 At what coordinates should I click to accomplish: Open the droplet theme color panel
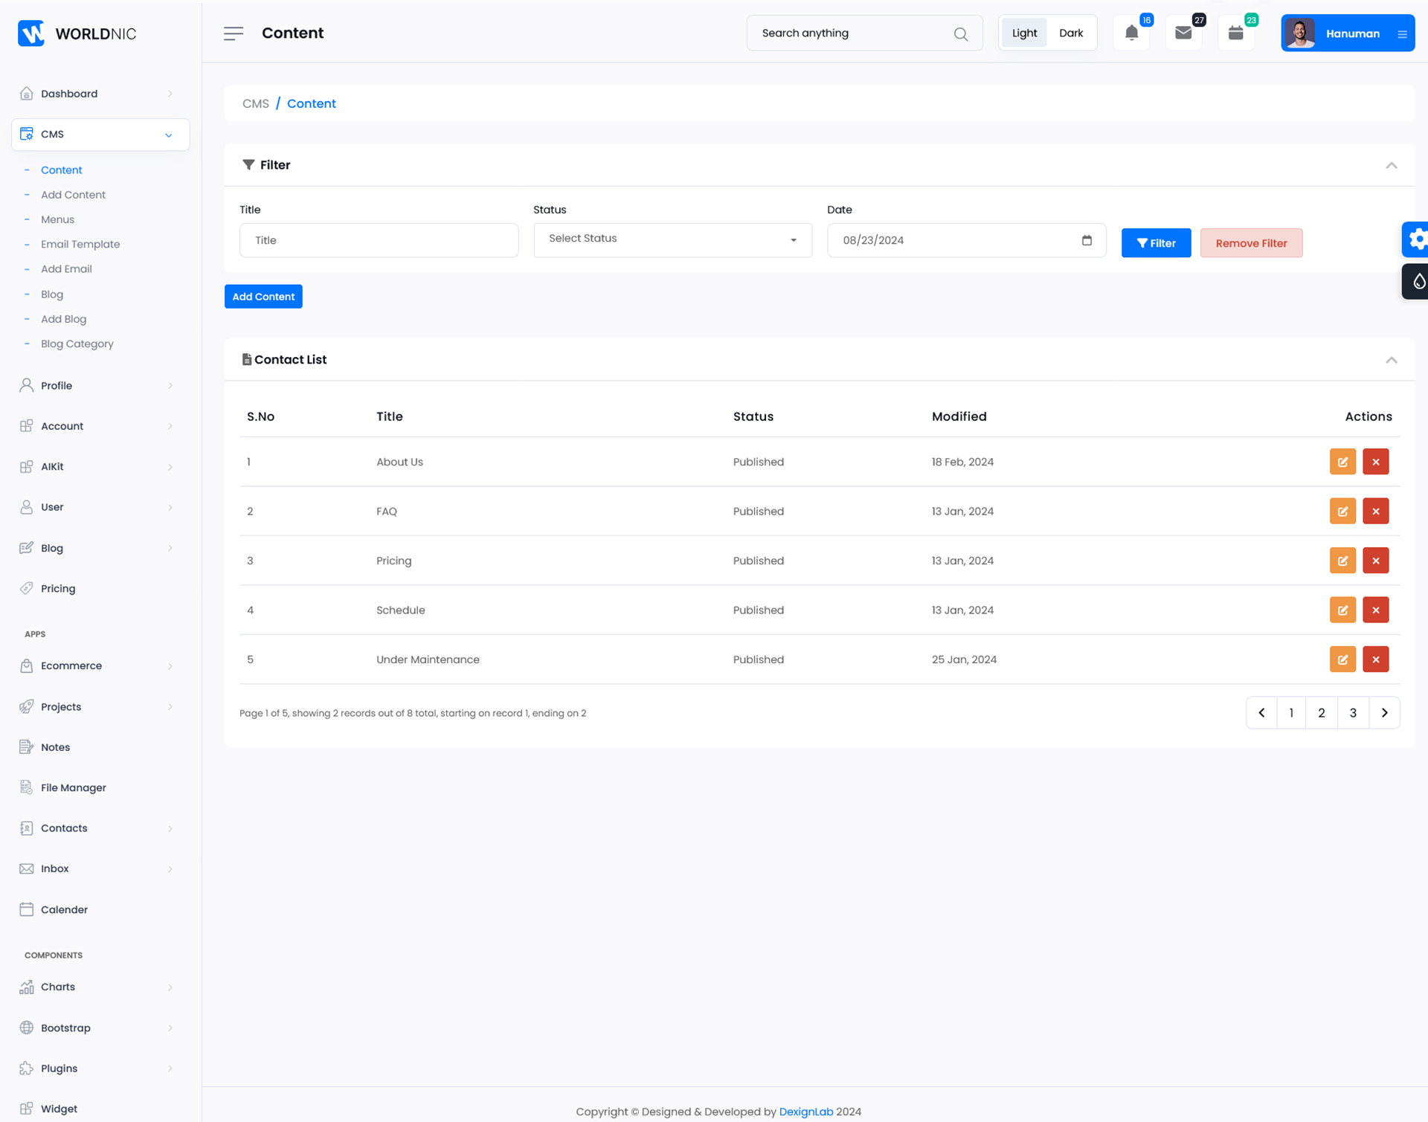1418,281
